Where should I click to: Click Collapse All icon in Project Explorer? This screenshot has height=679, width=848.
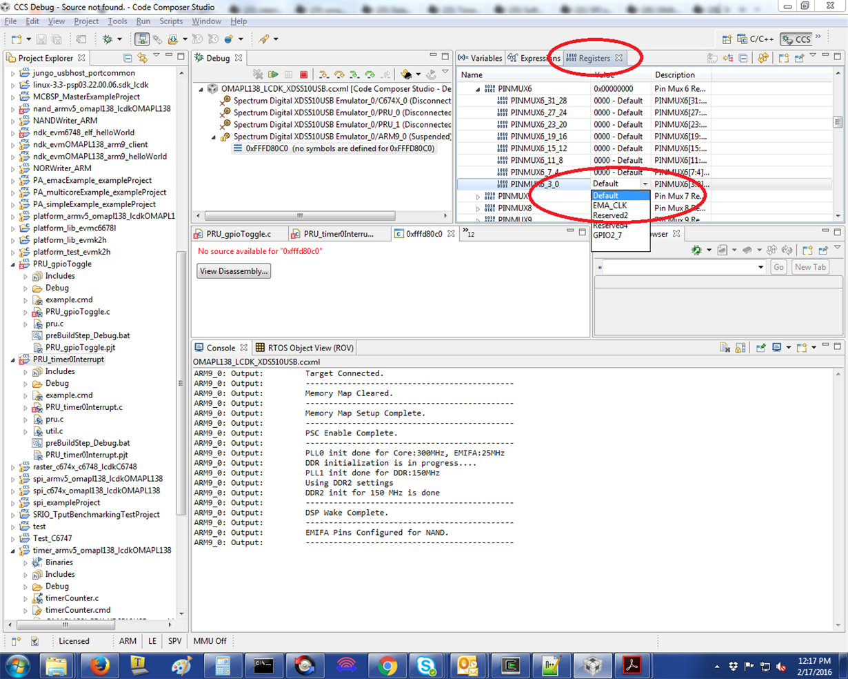click(128, 58)
